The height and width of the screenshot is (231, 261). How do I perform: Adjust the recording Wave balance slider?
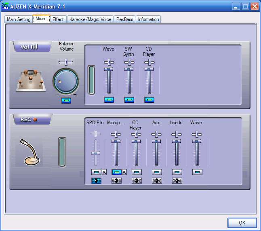(197, 134)
